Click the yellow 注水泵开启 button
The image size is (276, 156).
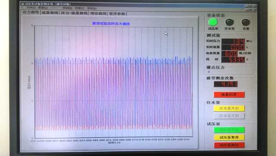[229, 108]
